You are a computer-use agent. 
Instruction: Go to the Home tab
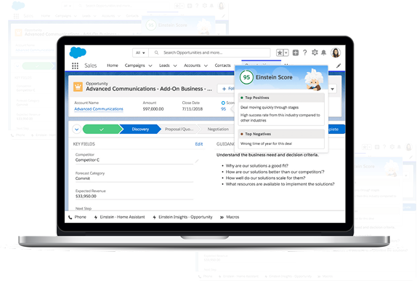point(113,66)
